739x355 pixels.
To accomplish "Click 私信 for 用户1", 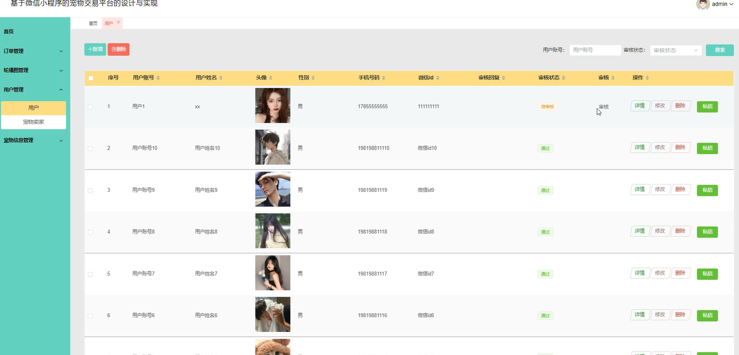I will point(707,106).
